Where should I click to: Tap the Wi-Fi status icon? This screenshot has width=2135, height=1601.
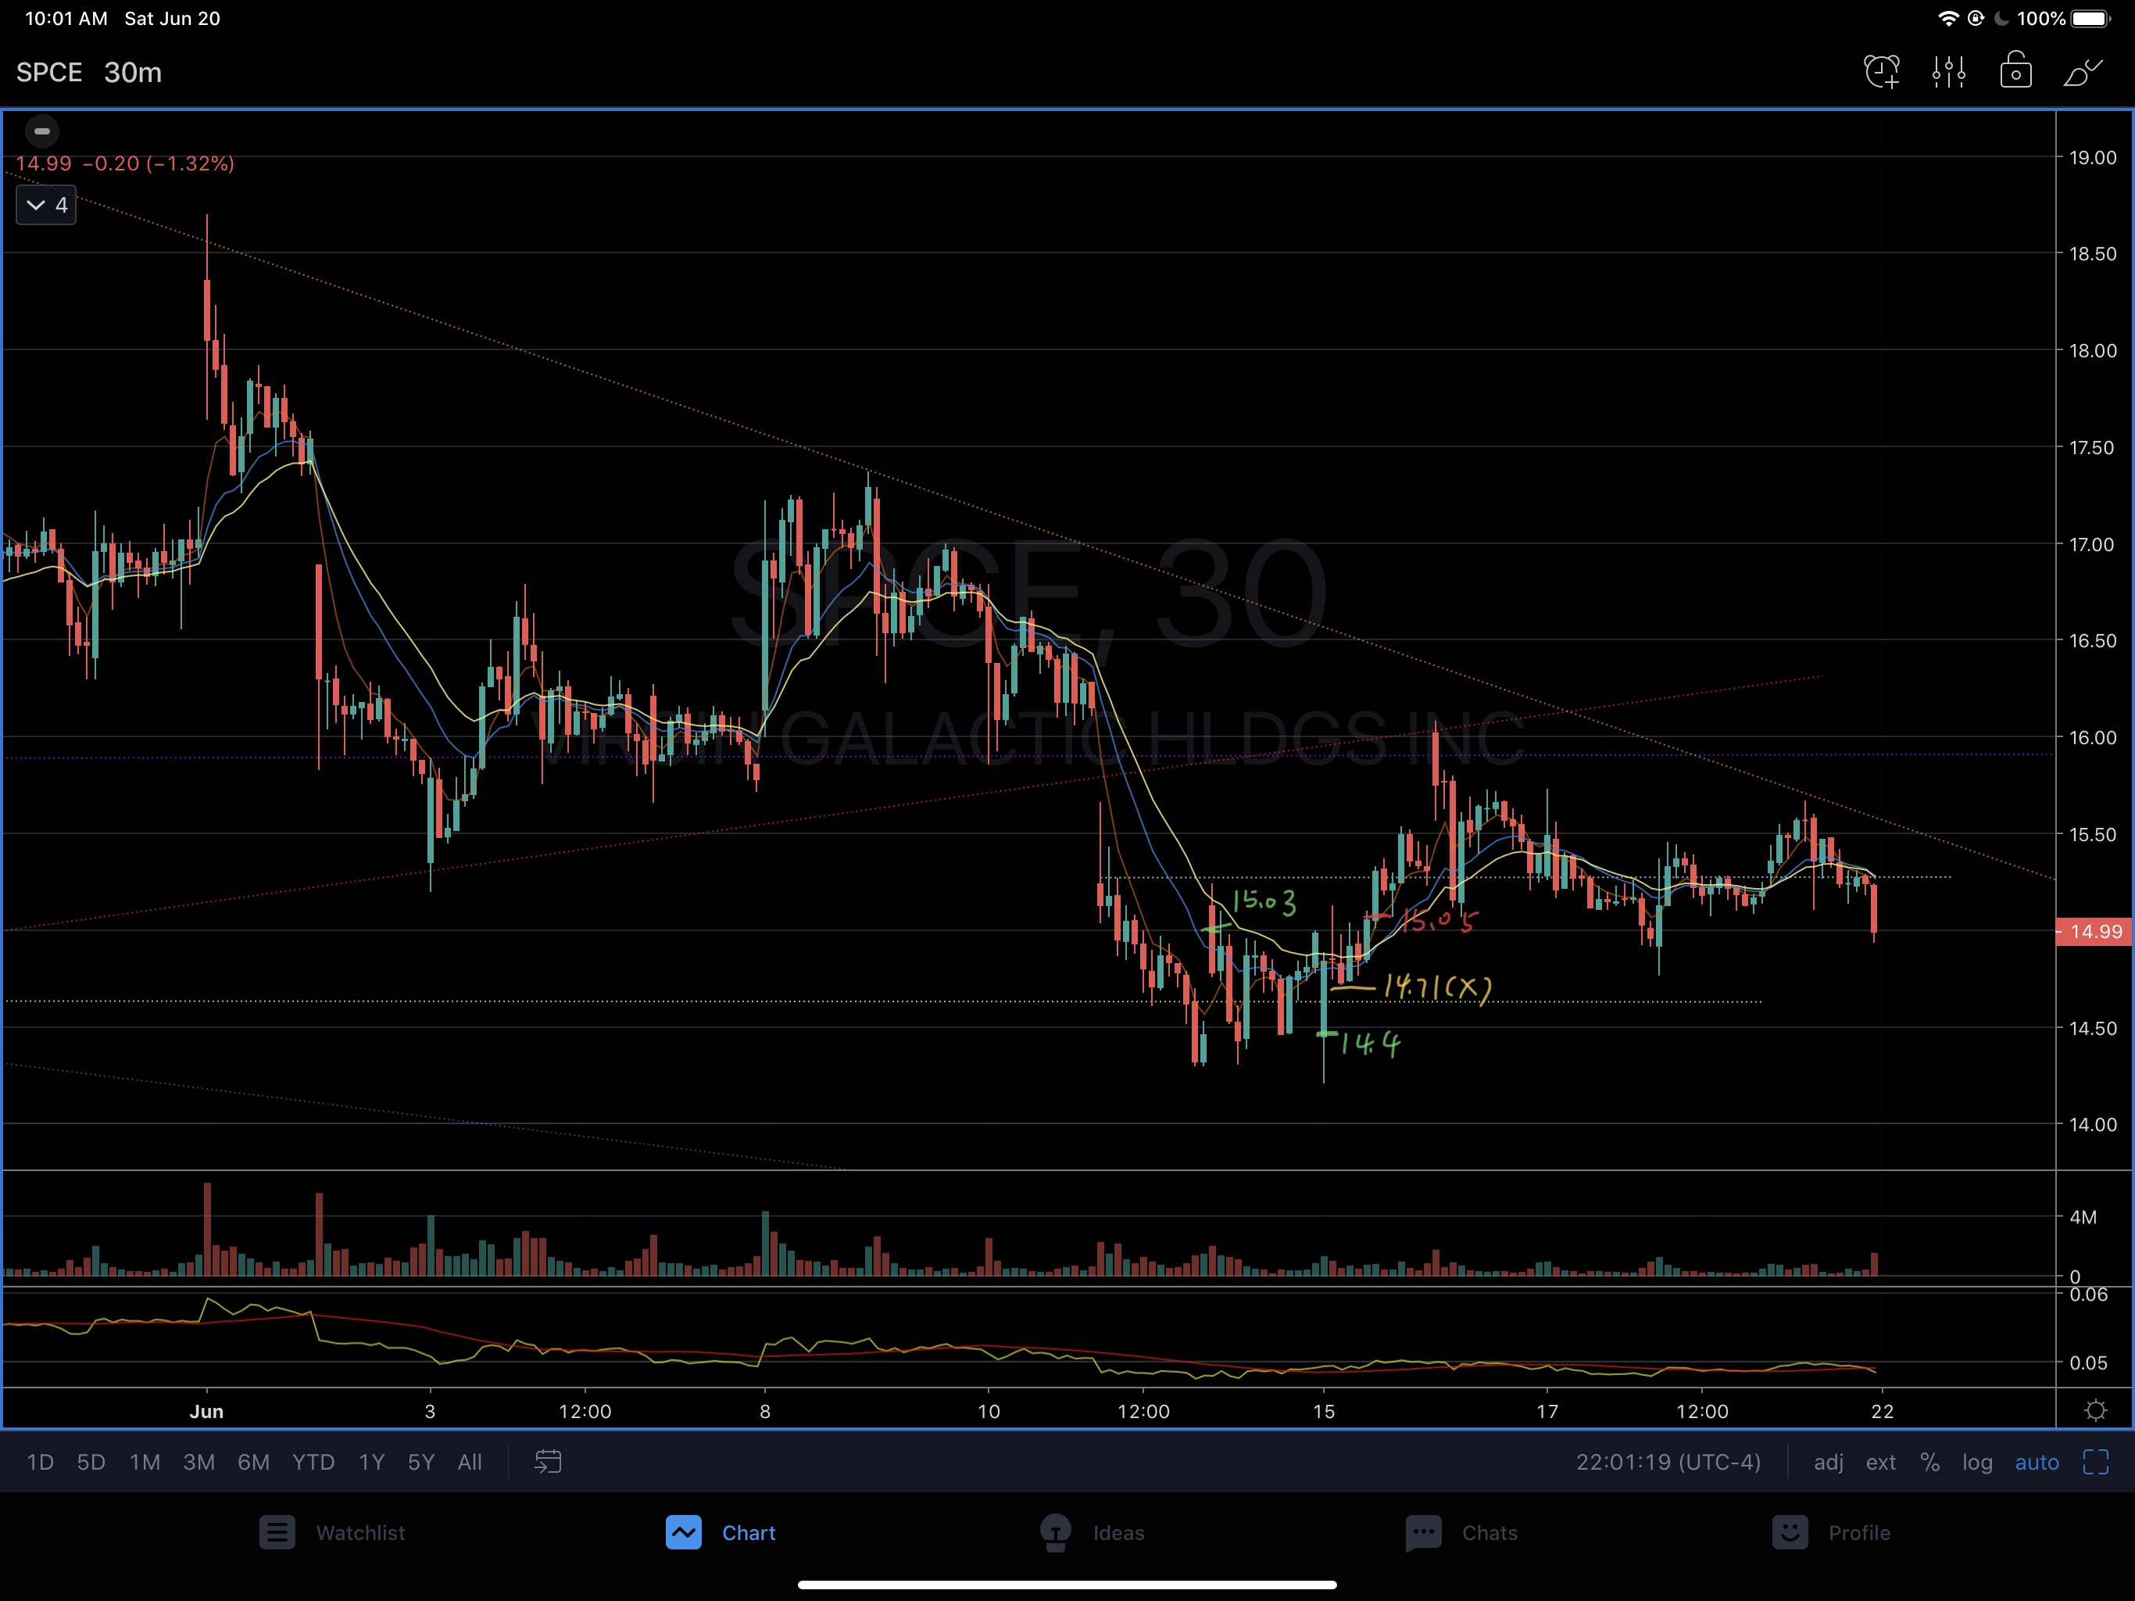pyautogui.click(x=1949, y=18)
